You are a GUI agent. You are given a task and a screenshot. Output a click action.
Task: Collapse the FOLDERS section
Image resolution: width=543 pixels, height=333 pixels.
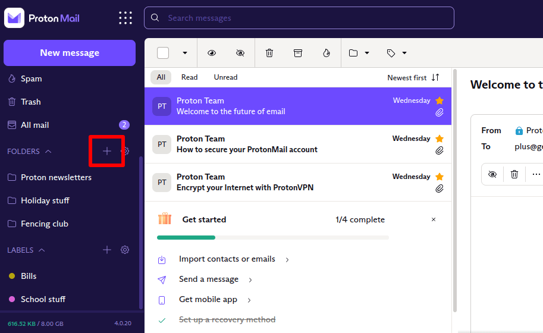(x=48, y=151)
